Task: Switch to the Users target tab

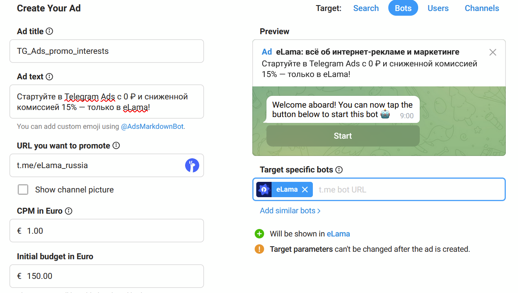Action: (x=438, y=8)
